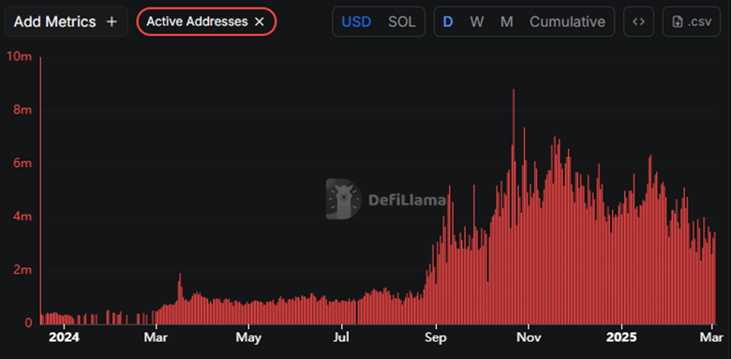The width and height of the screenshot is (731, 359).
Task: Click the May x-axis label
Action: (248, 337)
